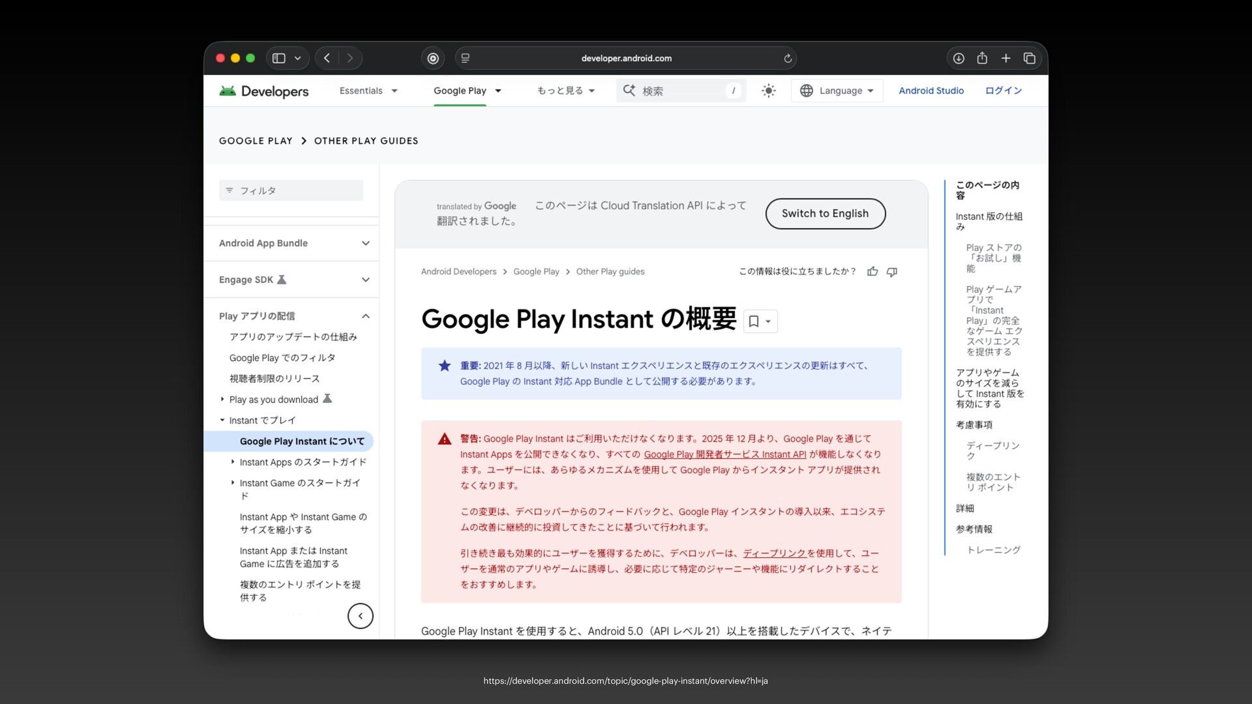Viewport: 1252px width, 704px height.
Task: Jump to 複数のエントリ ポイント in the page contents
Action: click(994, 482)
